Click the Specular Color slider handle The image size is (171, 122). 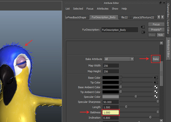pos(136,96)
